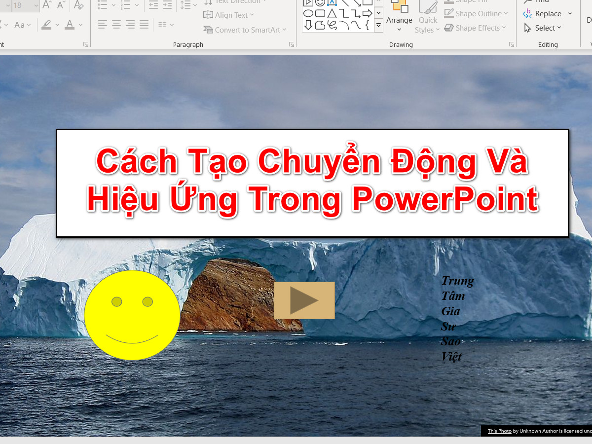
Task: Open the Replace dropdown arrow
Action: click(570, 14)
